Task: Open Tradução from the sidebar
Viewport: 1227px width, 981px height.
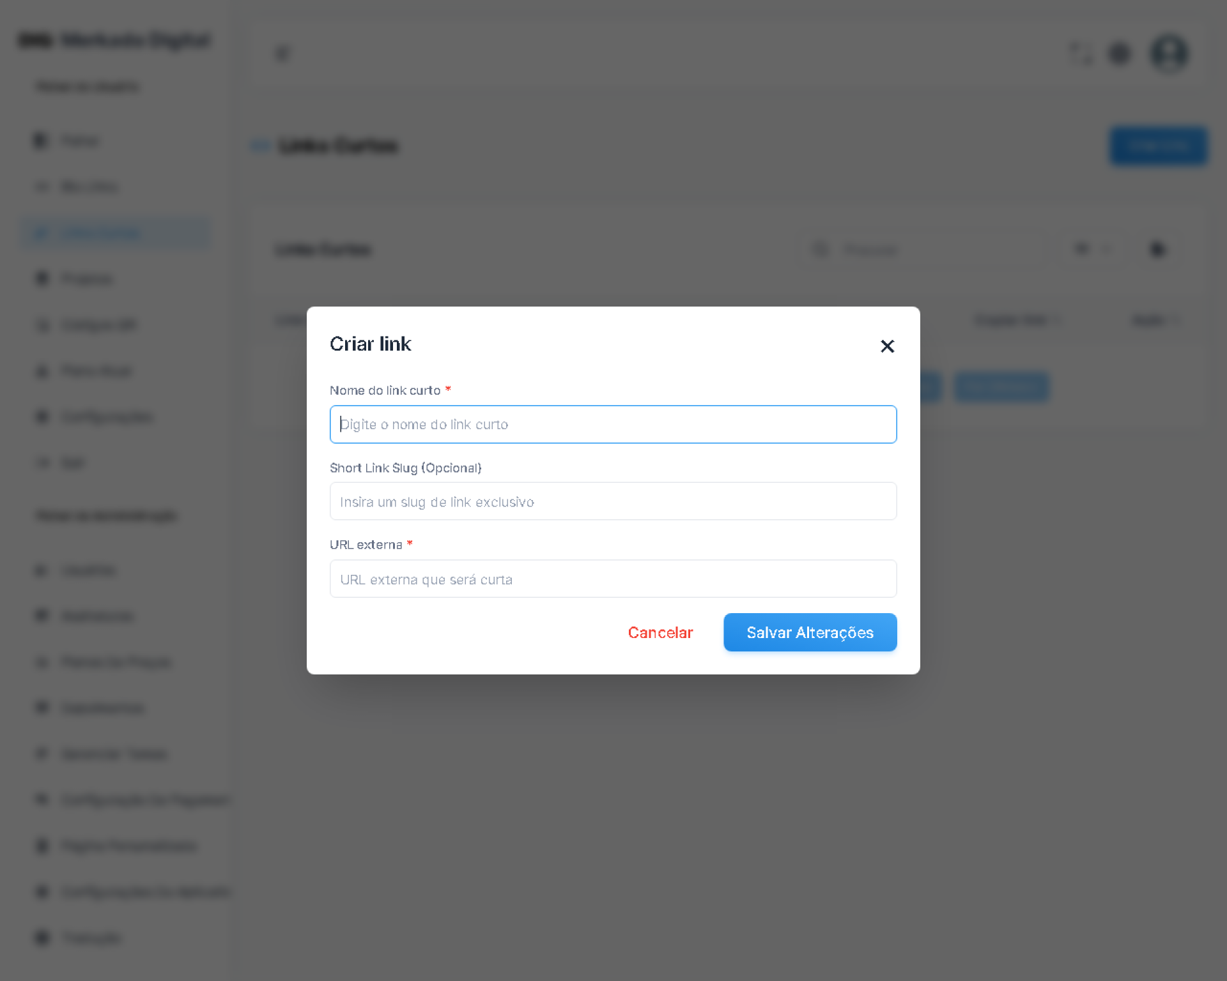Action: coord(91,938)
